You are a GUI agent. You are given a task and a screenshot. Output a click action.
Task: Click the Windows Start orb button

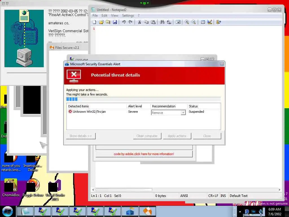coord(8,211)
